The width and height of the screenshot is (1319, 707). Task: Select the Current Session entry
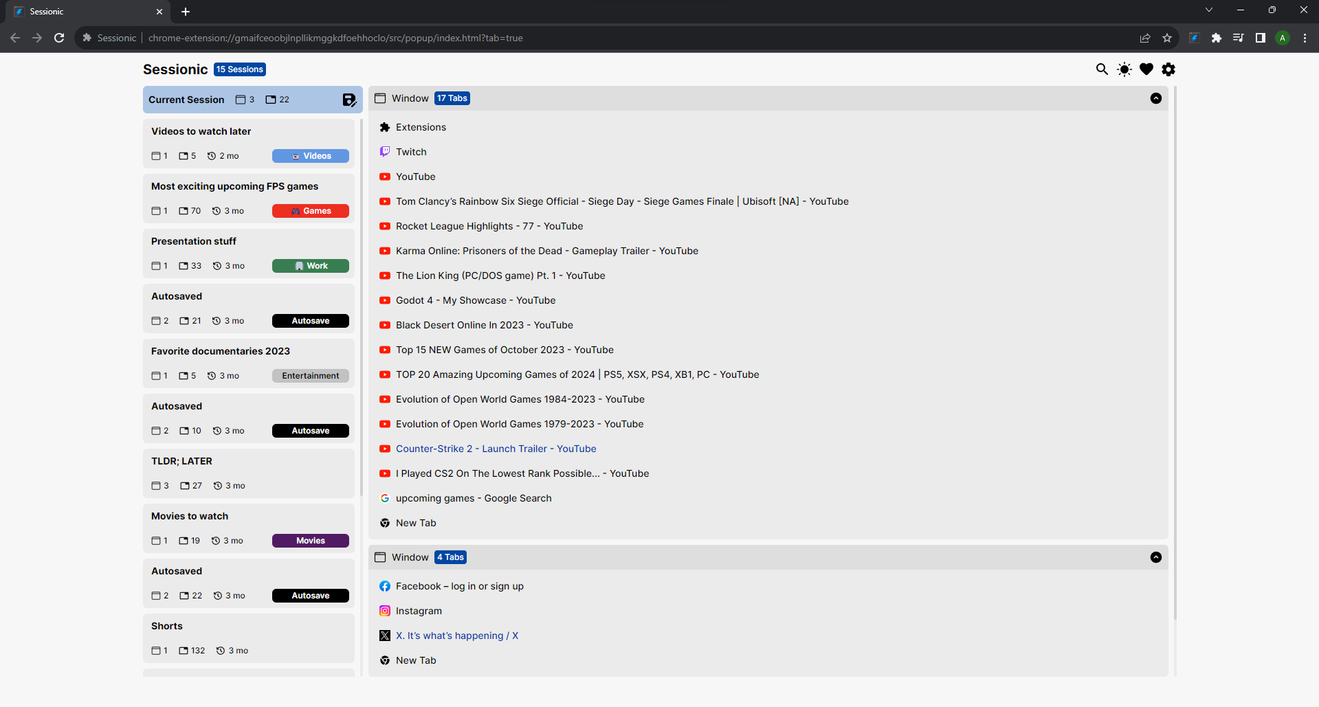(252, 100)
